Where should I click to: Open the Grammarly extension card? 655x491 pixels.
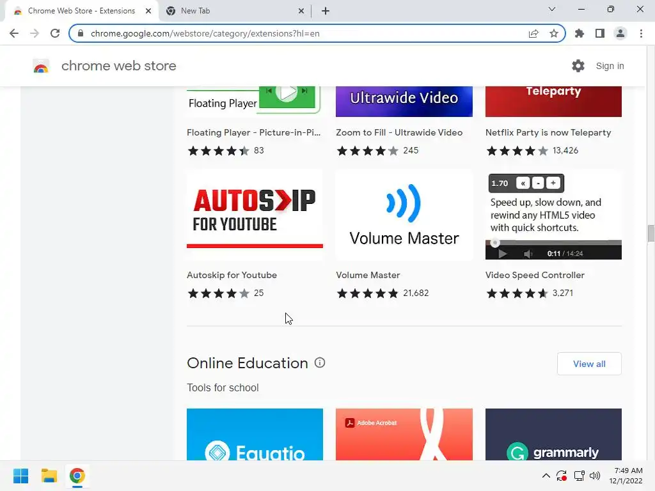553,434
